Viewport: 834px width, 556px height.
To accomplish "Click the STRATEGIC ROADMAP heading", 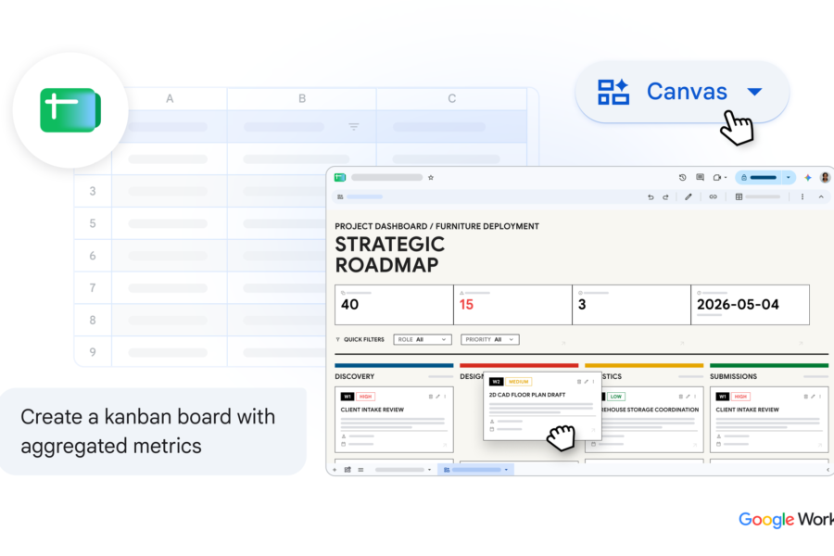I will (x=389, y=254).
